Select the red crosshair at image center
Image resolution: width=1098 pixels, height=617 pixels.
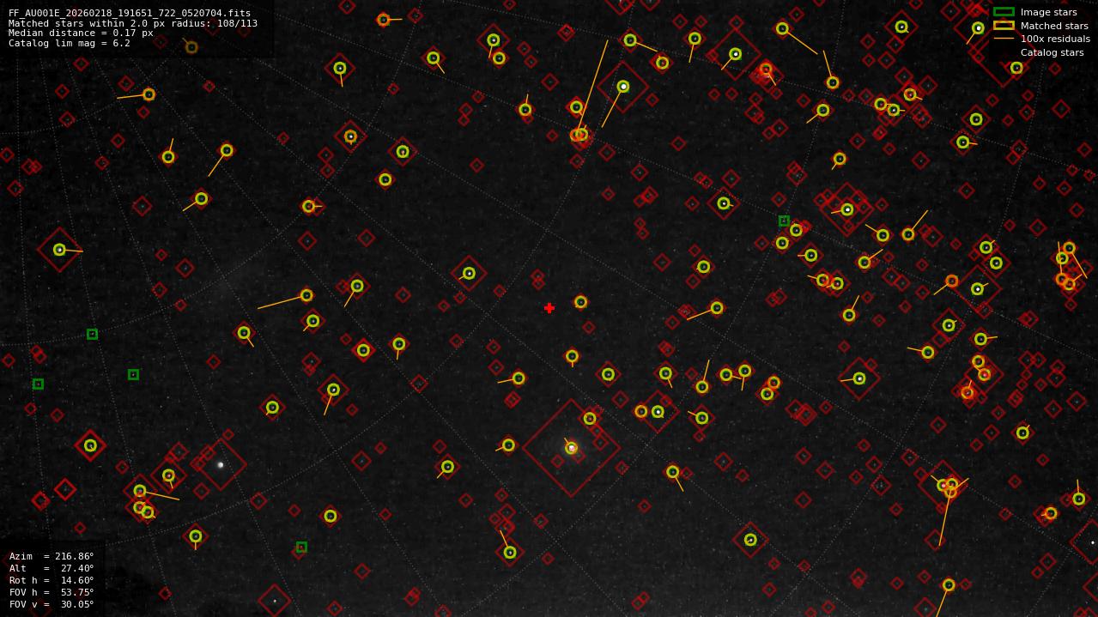549,307
